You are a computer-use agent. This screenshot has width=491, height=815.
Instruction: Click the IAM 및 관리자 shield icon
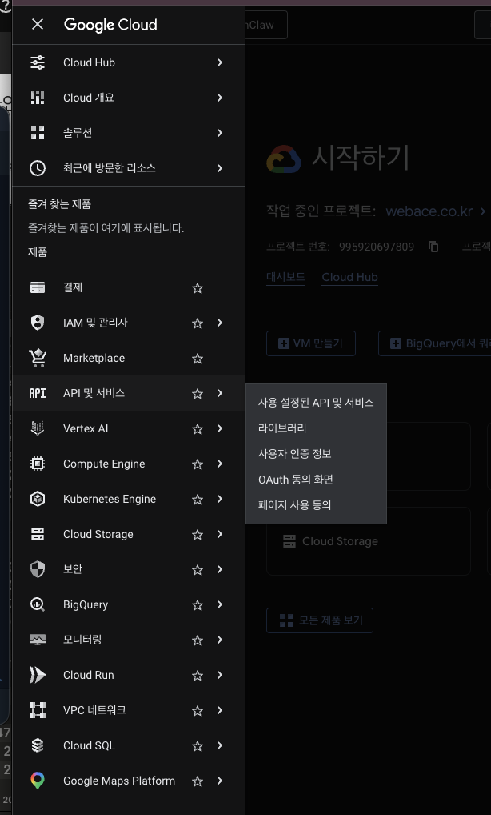(x=38, y=323)
